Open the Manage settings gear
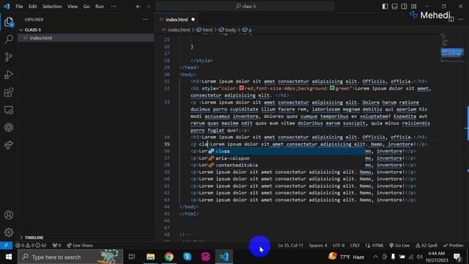Image resolution: width=469 pixels, height=264 pixels. pos(9,232)
